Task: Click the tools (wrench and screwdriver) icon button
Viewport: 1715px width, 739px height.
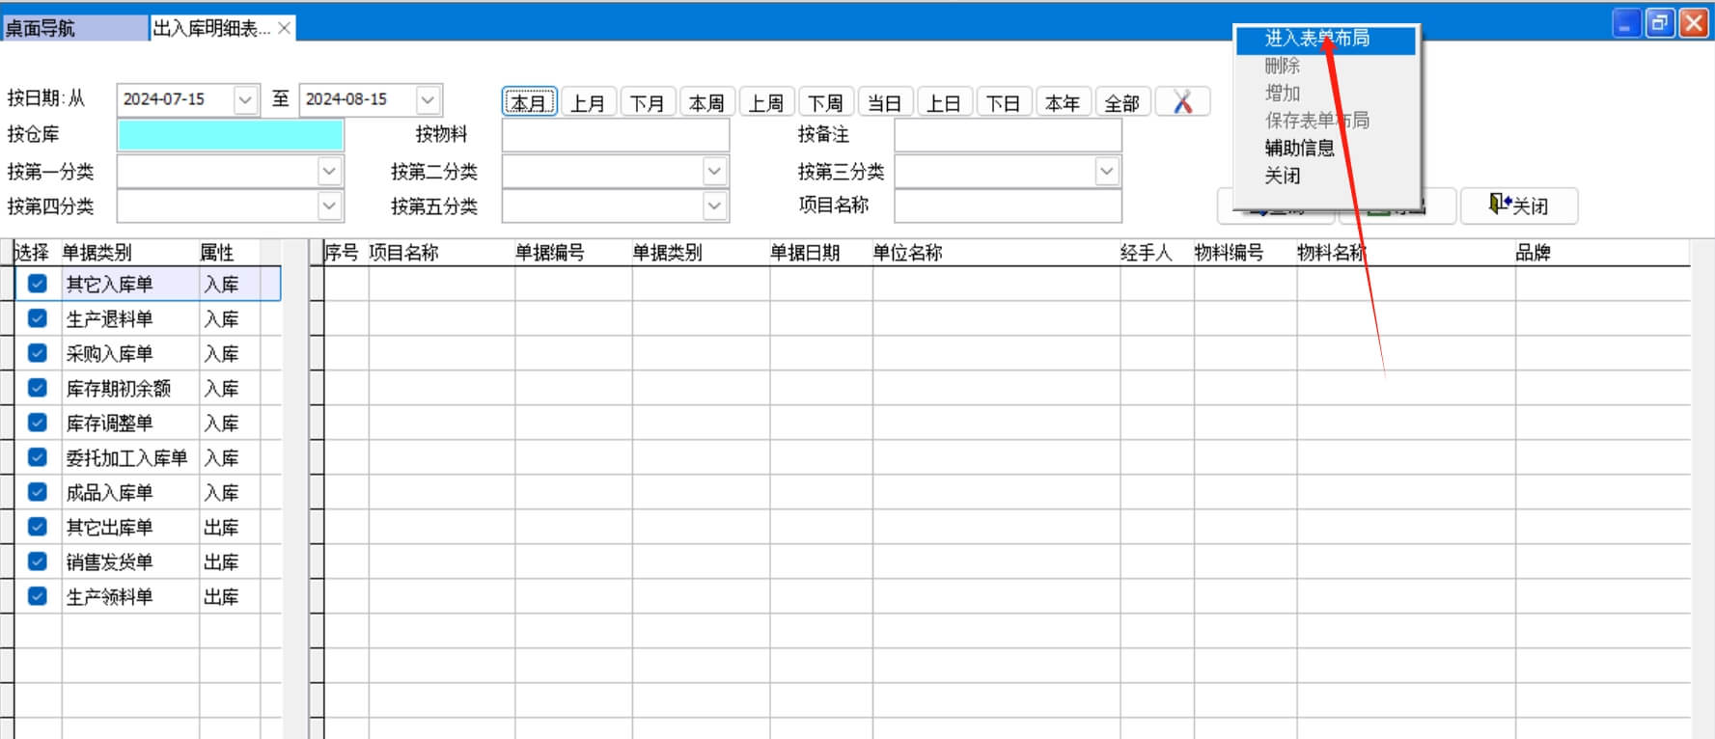Action: 1182,102
